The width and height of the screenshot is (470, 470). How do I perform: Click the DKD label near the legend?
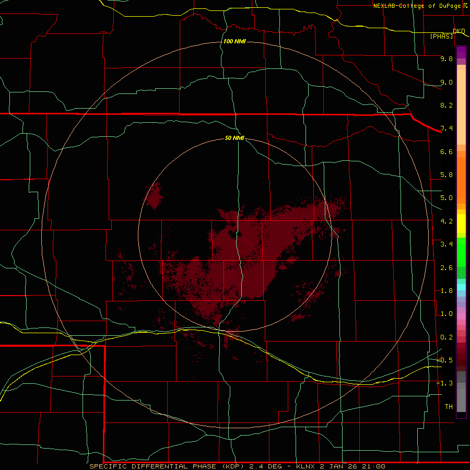(459, 31)
